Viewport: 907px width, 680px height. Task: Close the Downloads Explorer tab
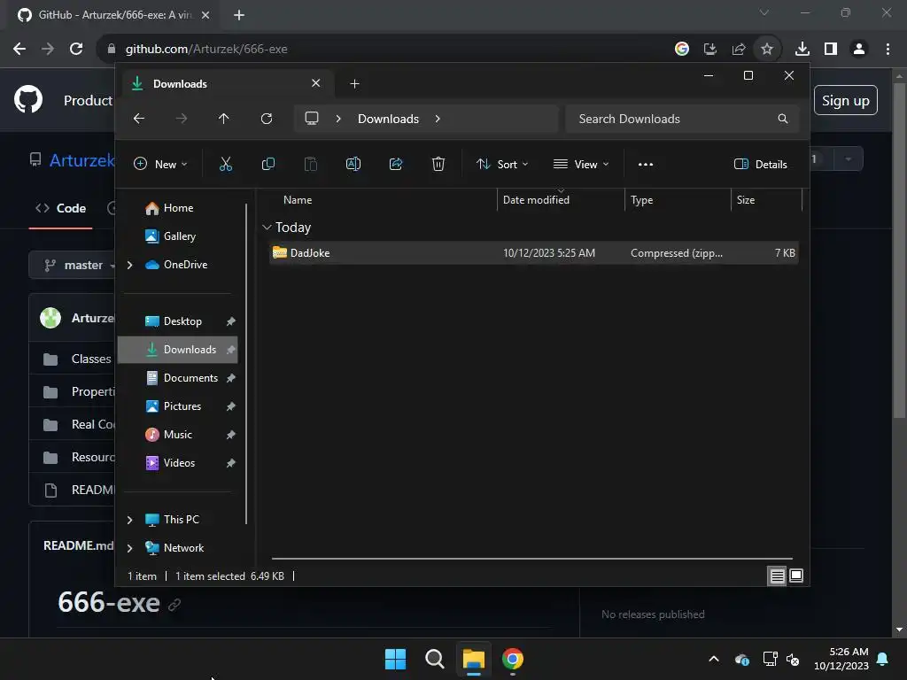(x=316, y=83)
